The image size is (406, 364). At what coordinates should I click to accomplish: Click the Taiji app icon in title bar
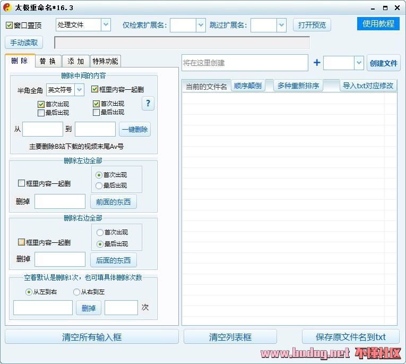point(7,7)
